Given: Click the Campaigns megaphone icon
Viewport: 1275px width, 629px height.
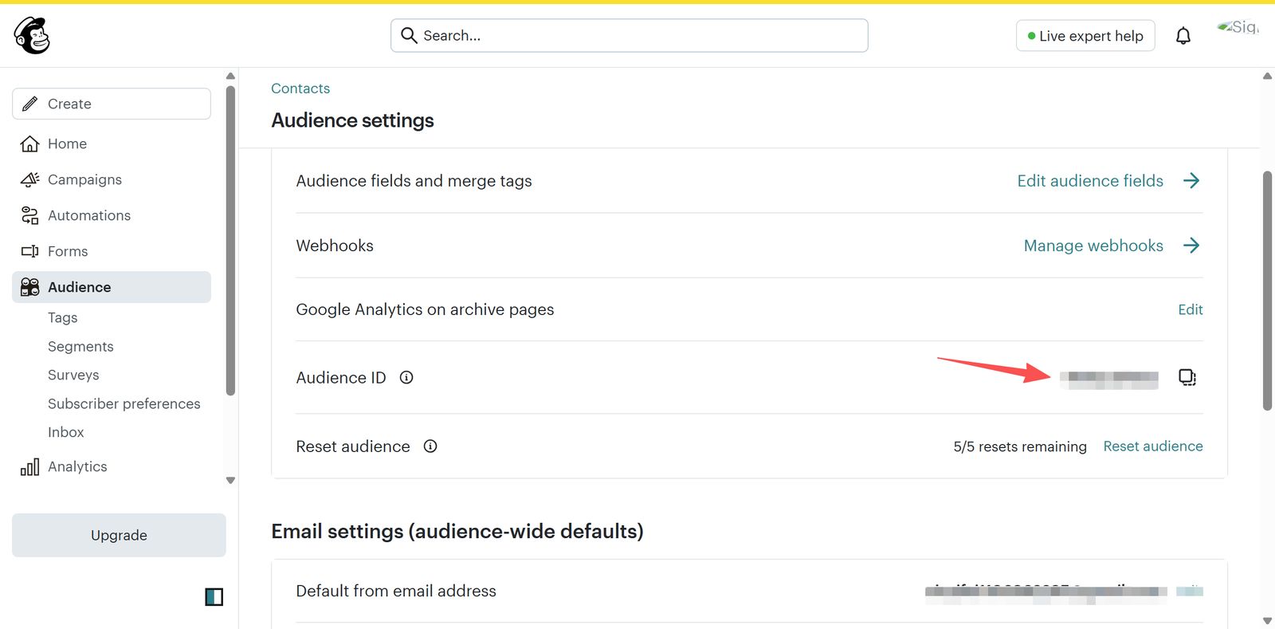Looking at the screenshot, I should [29, 179].
